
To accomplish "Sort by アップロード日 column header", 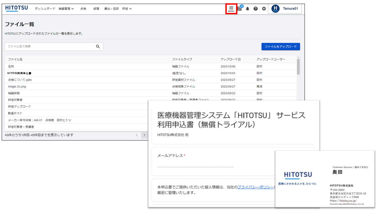I will pos(231,59).
